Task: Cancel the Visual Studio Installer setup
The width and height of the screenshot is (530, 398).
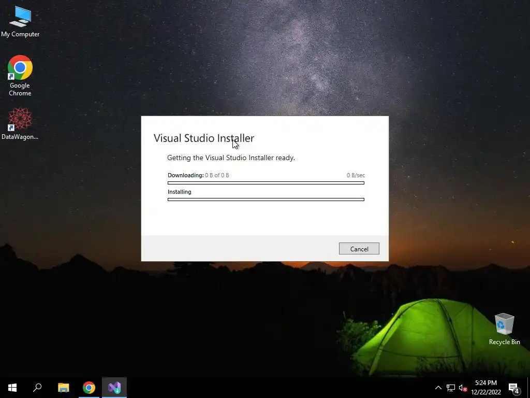Action: (x=359, y=249)
